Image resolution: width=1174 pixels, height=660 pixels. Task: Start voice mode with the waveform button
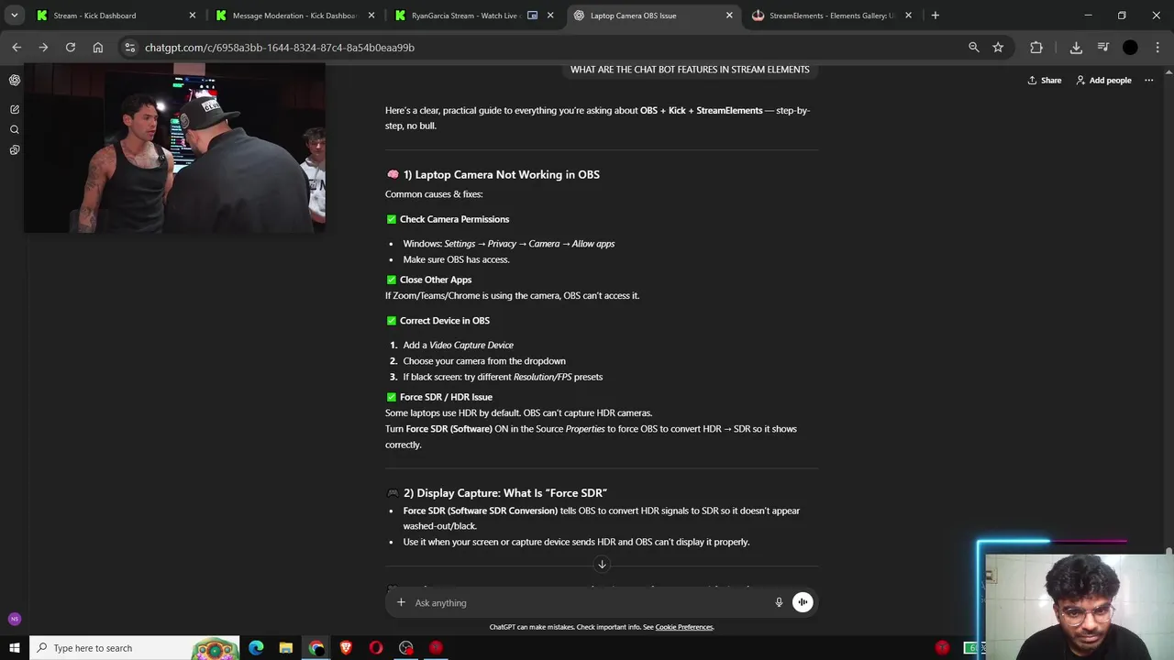pyautogui.click(x=803, y=602)
